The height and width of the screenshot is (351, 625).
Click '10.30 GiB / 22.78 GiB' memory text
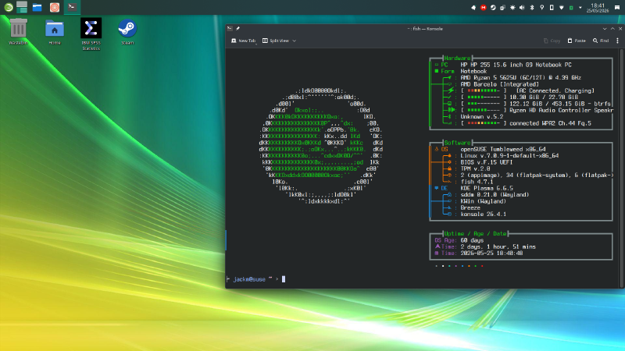pos(544,97)
